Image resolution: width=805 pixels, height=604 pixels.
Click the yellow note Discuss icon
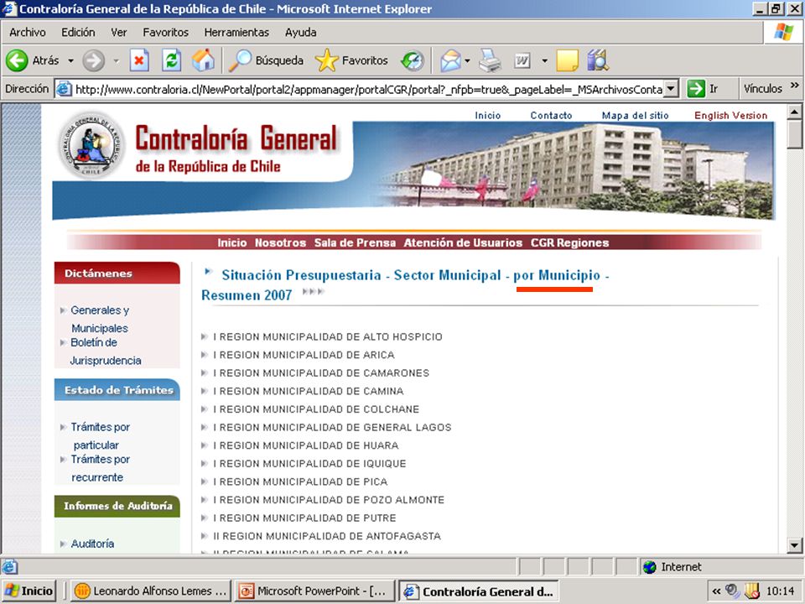(x=567, y=60)
